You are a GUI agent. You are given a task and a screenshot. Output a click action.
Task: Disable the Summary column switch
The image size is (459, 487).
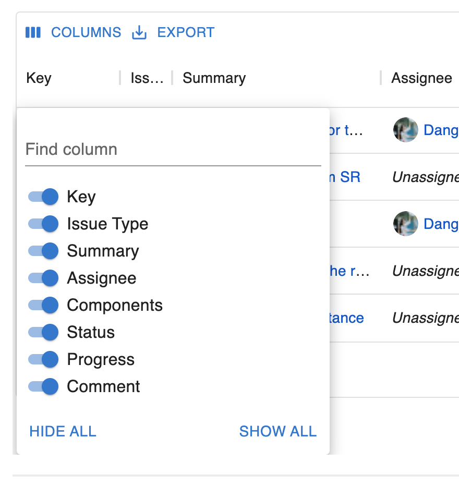(x=43, y=251)
